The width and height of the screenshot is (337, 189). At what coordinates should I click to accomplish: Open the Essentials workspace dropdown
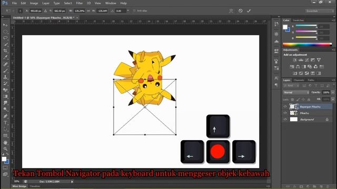tap(320, 10)
